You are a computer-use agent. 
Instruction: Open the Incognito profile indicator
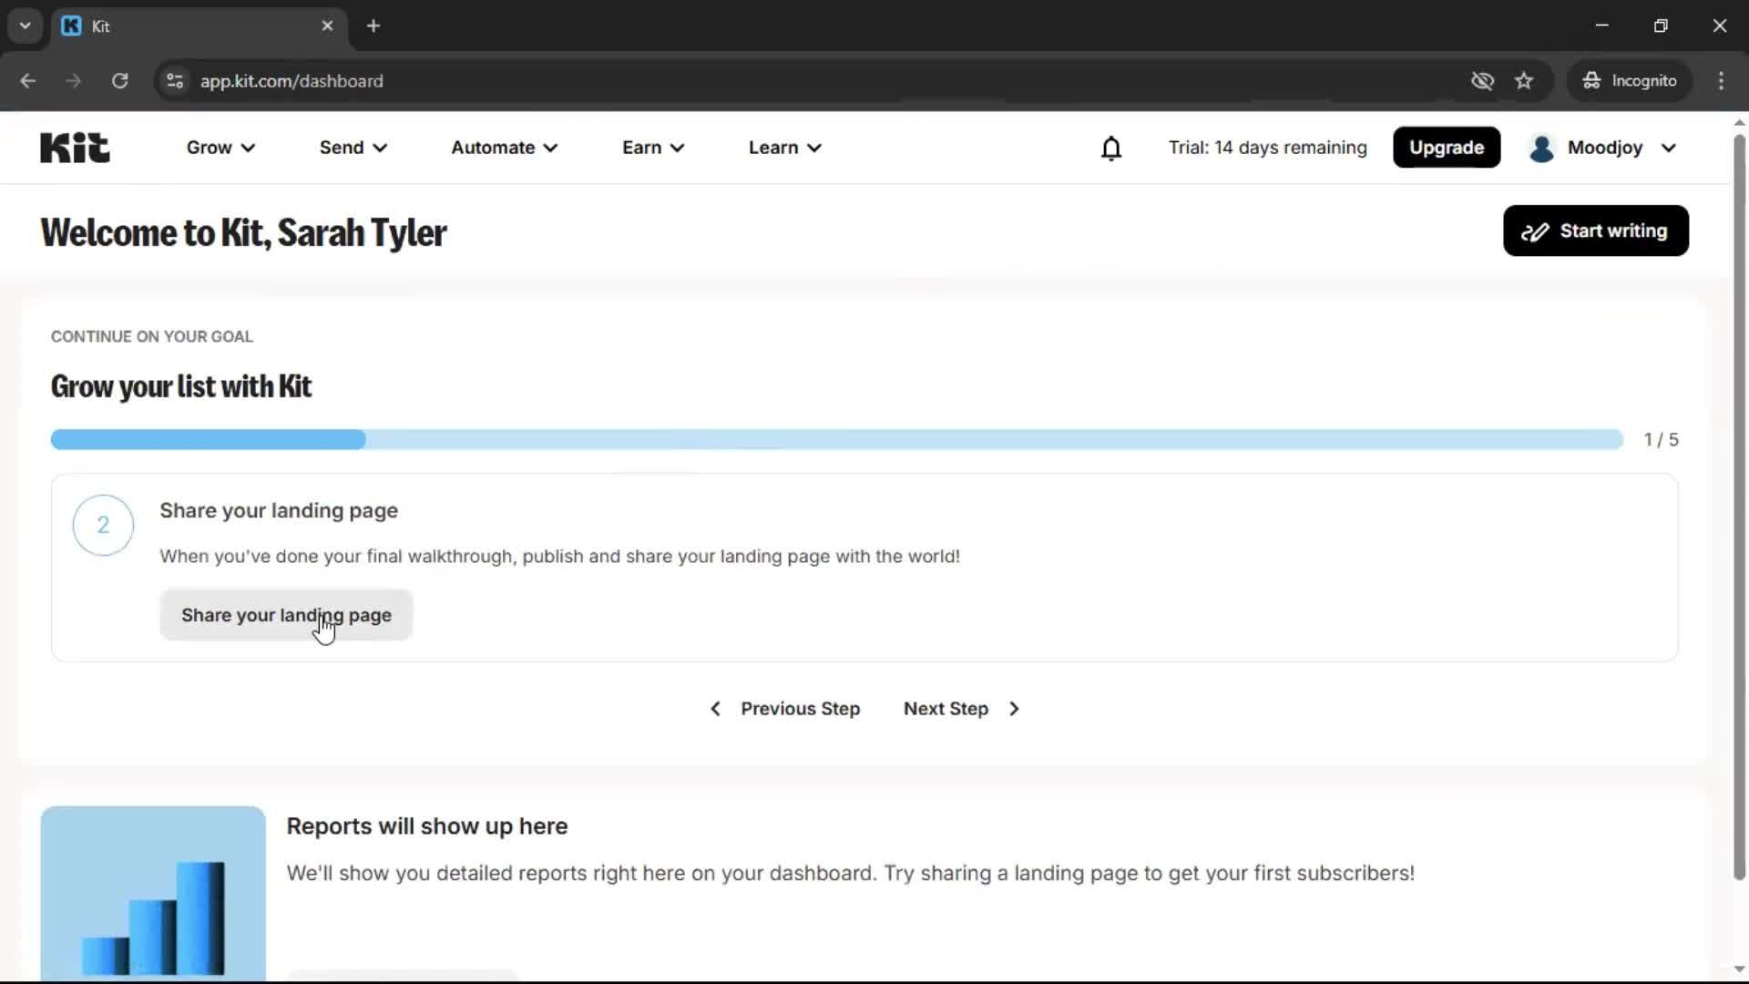1631,80
